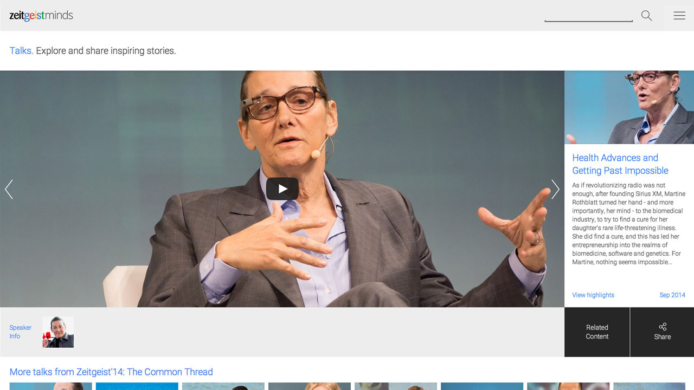Click the Speaker Info label

click(x=20, y=331)
